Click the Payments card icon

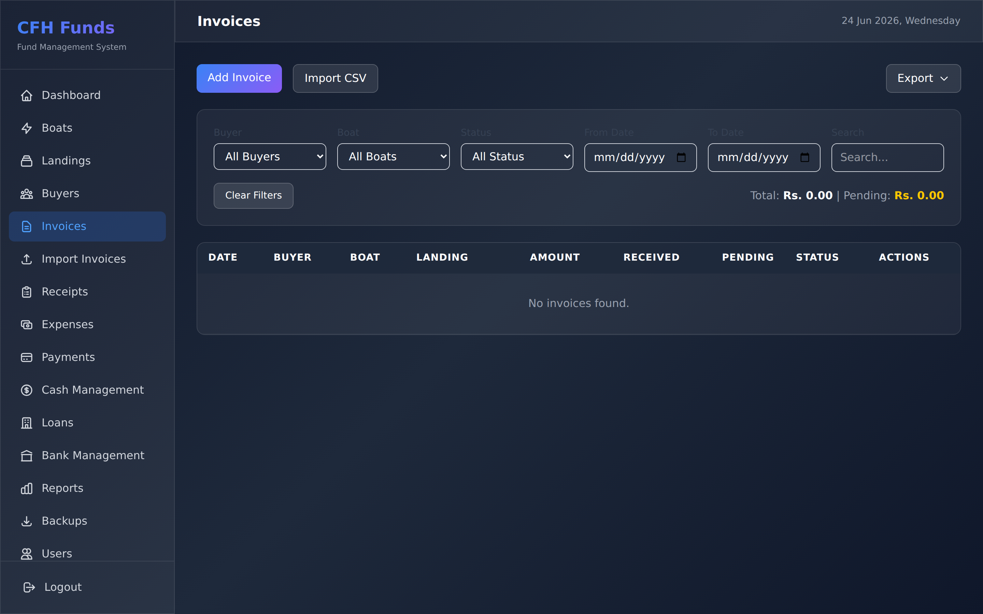tap(26, 357)
